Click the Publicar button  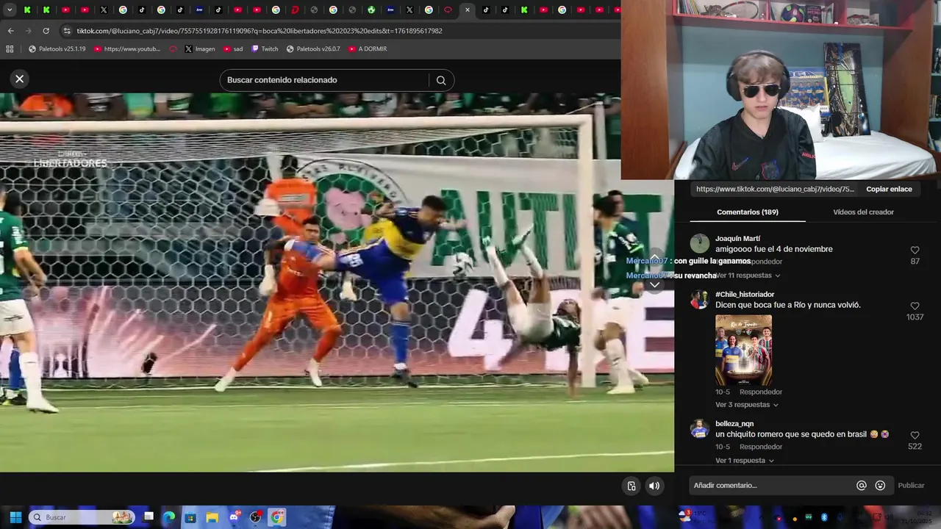click(911, 485)
